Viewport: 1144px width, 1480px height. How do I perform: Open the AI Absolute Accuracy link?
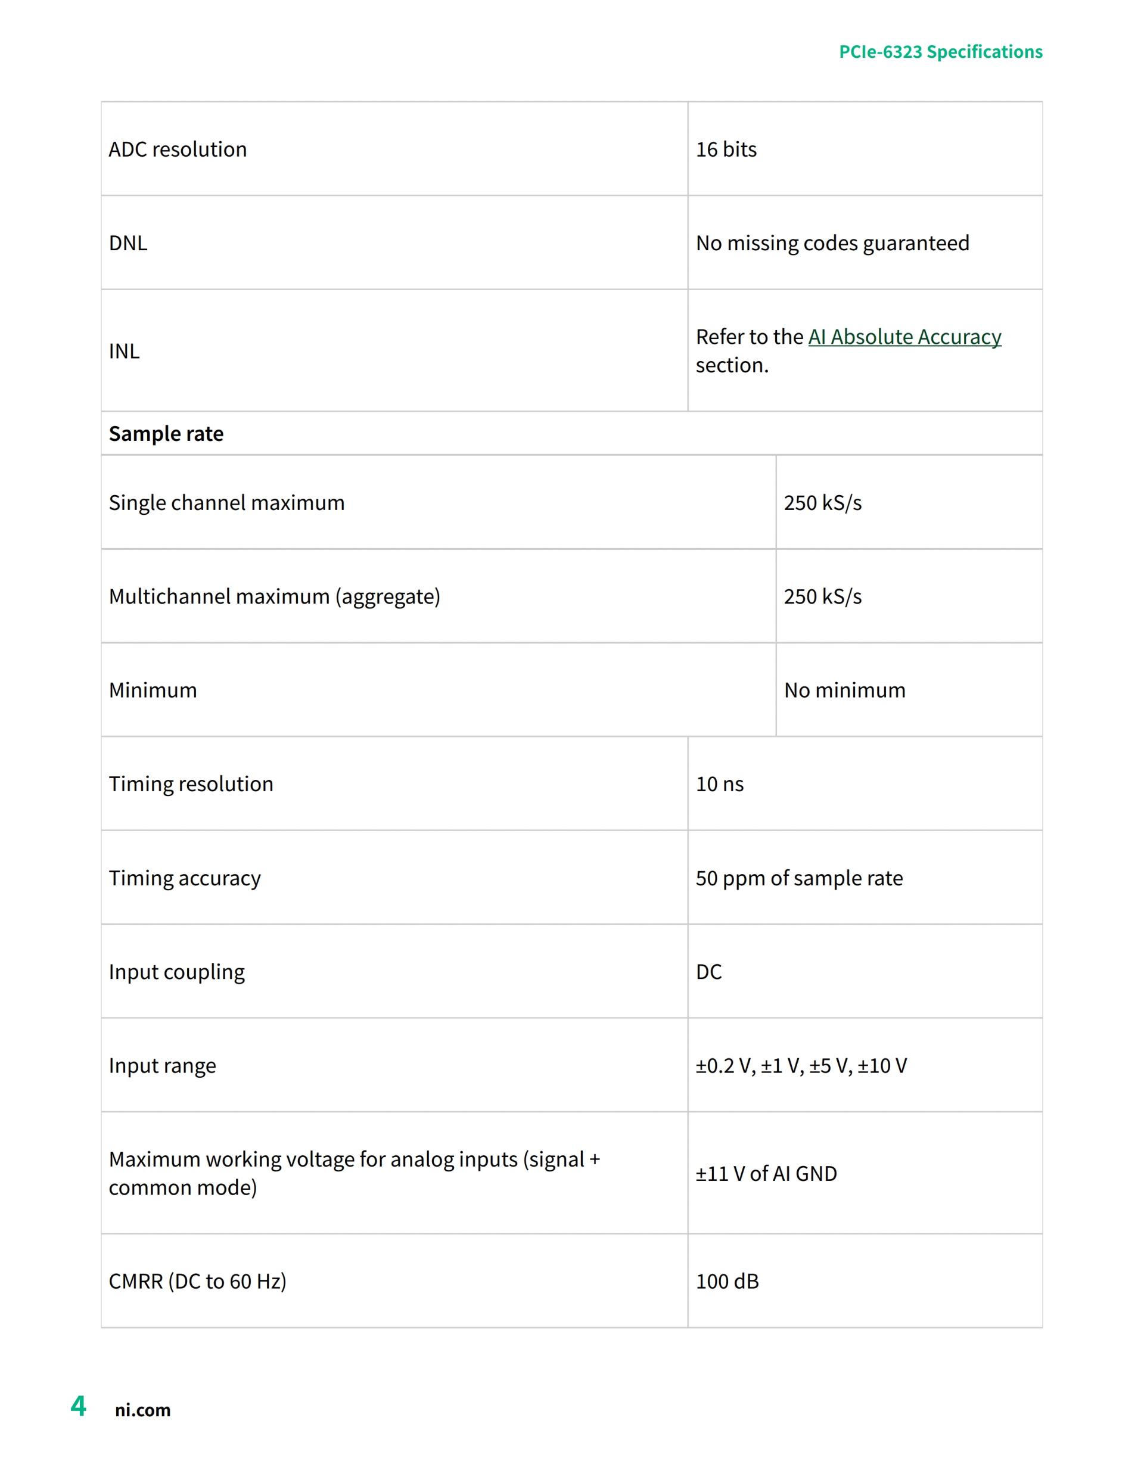tap(904, 337)
